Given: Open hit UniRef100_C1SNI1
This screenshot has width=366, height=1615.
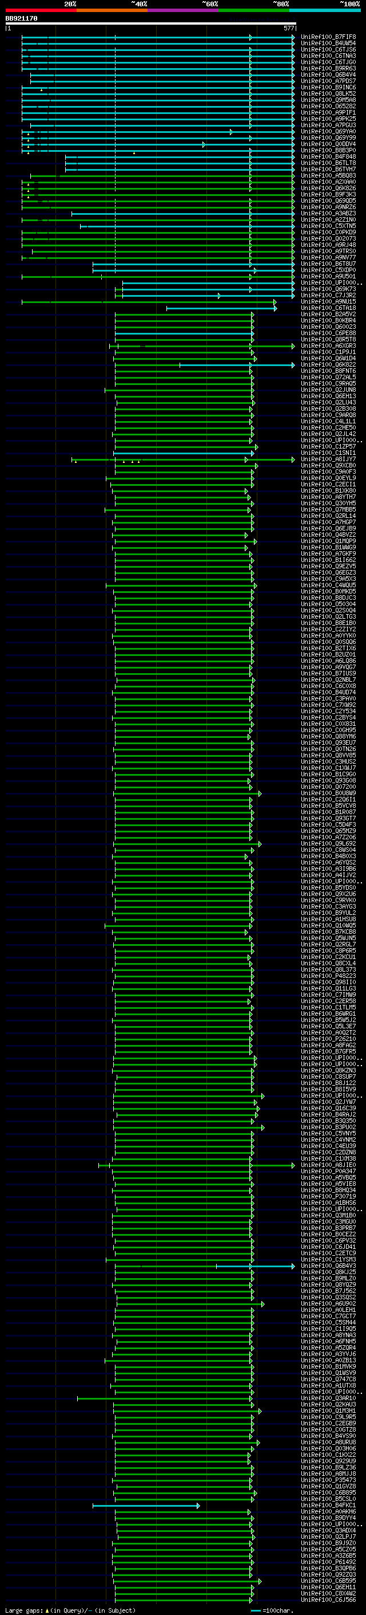Looking at the screenshot, I should click(x=328, y=453).
